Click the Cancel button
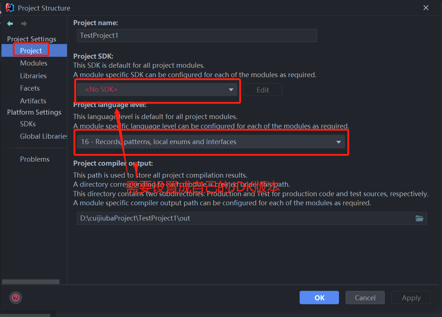 (x=365, y=298)
